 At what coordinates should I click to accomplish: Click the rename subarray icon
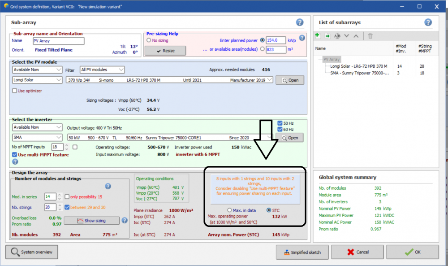tap(337, 36)
